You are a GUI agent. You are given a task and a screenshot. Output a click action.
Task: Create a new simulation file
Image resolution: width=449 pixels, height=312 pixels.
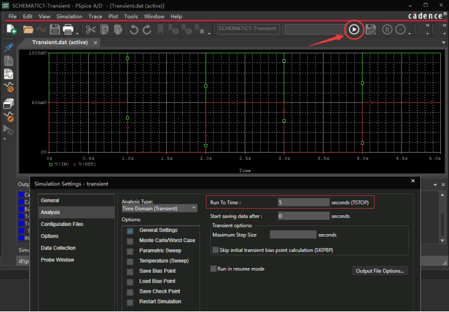(11, 29)
